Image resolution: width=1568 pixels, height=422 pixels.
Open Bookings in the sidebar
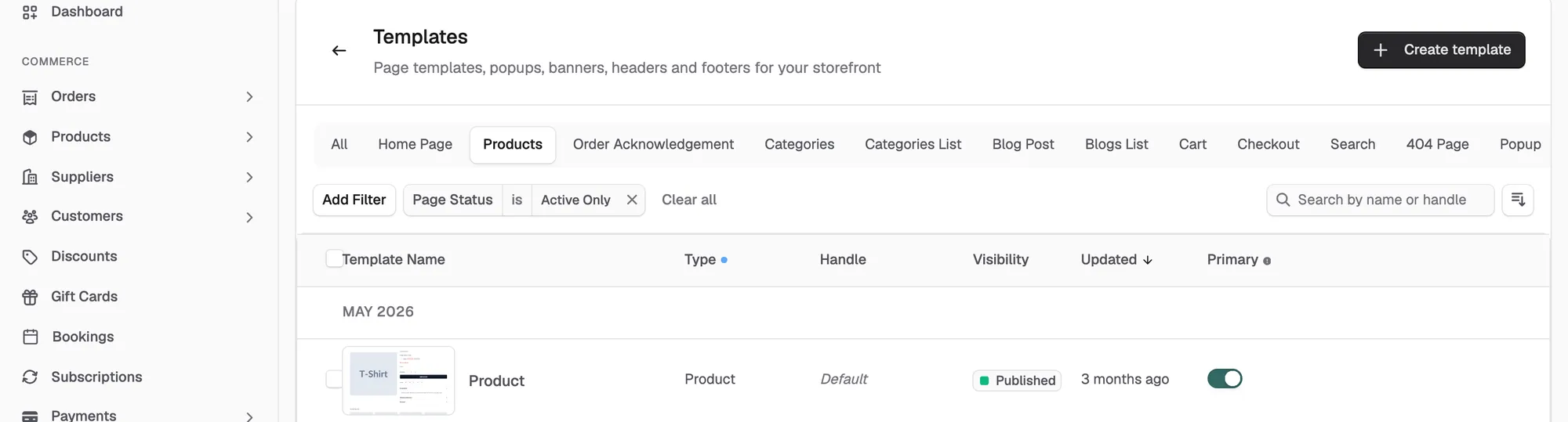[83, 337]
